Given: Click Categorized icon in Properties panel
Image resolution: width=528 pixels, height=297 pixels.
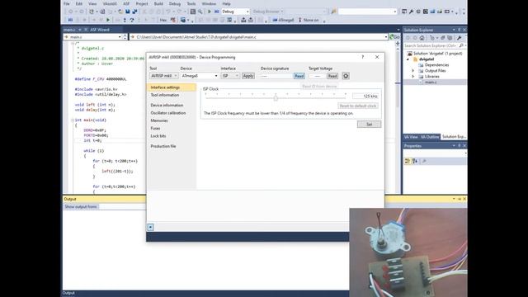Looking at the screenshot, I should [408, 162].
